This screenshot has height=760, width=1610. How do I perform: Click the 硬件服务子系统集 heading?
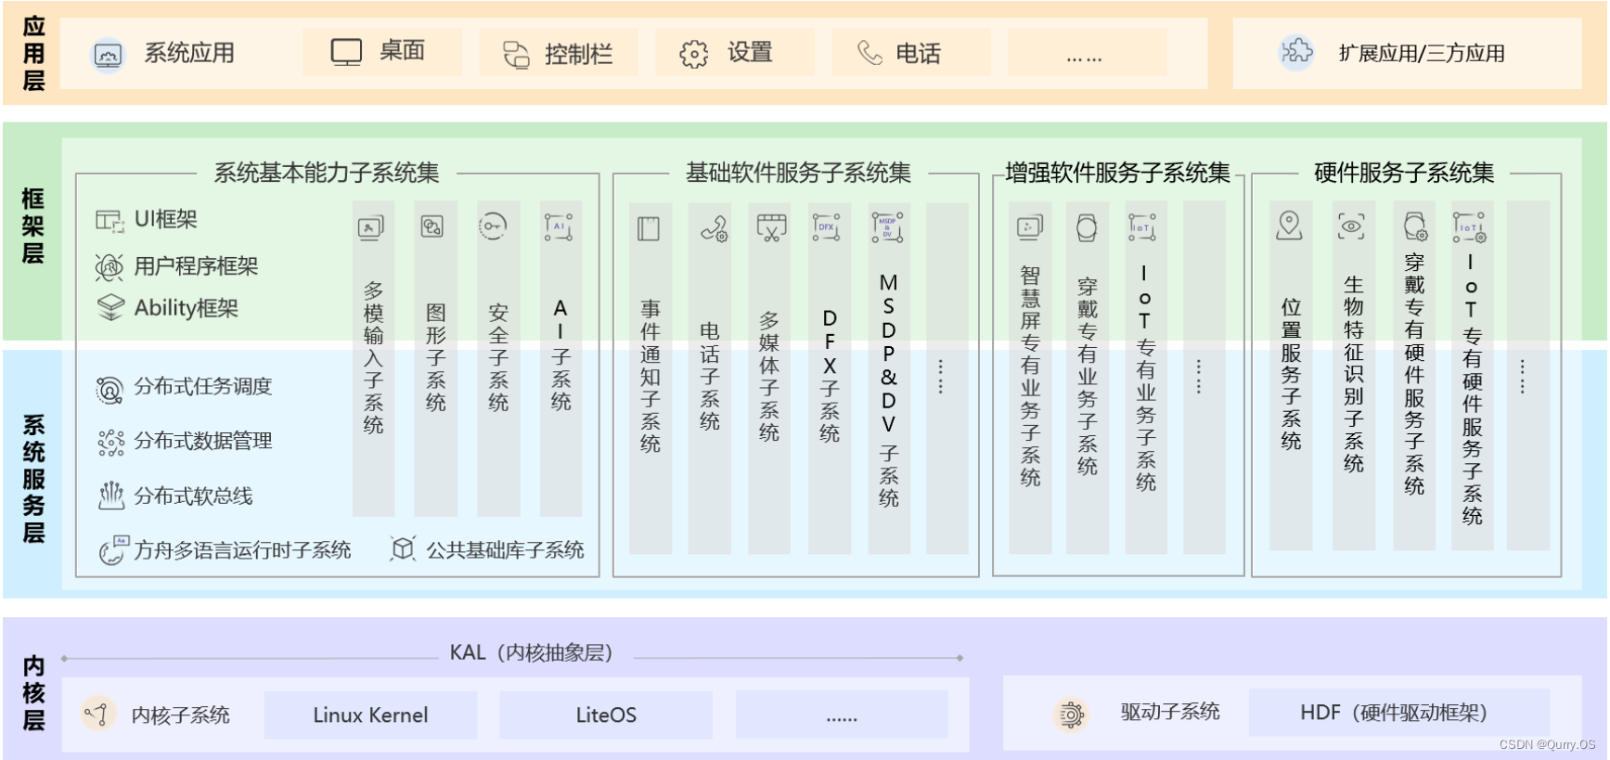click(1404, 173)
